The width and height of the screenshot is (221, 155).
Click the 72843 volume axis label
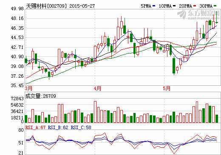[x=17, y=99]
